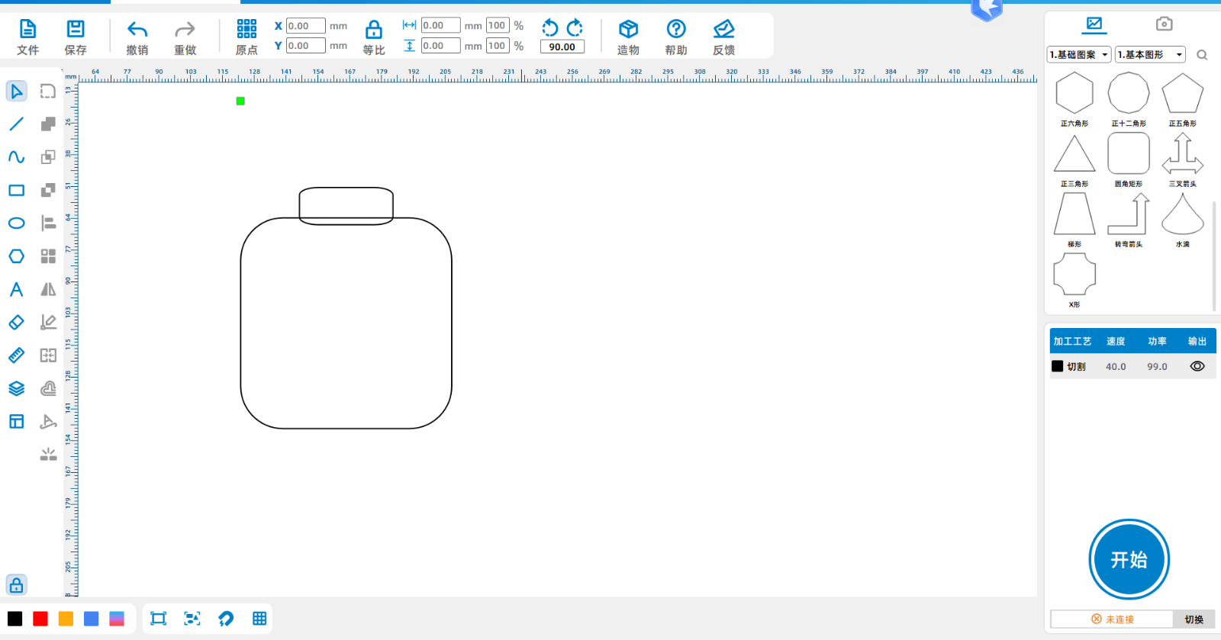Expand the 1.基本图形 subcategory dropdown
This screenshot has width=1221, height=640.
(x=1149, y=55)
